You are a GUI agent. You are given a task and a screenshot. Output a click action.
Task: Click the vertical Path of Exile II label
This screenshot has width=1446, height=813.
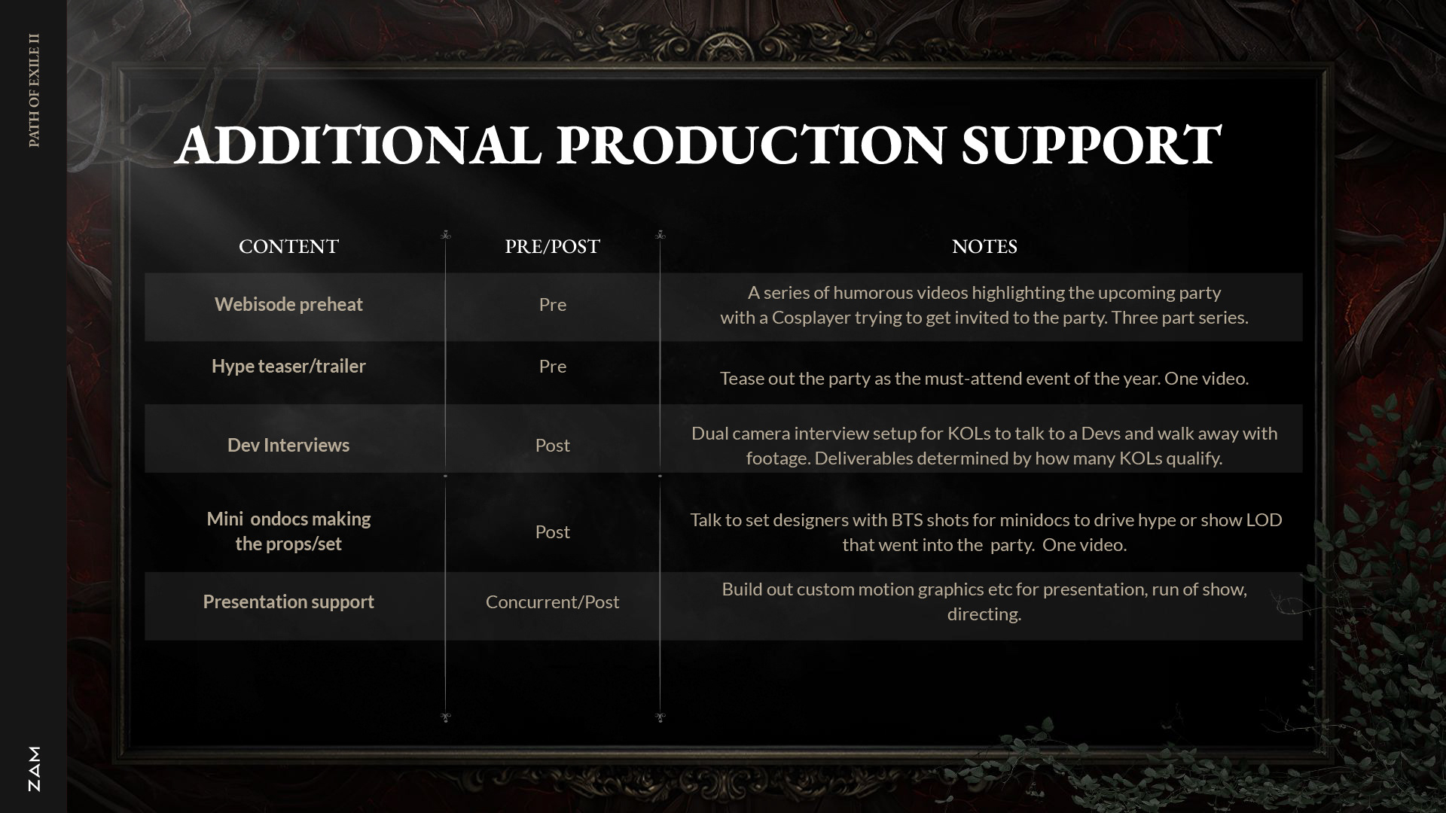tap(34, 90)
